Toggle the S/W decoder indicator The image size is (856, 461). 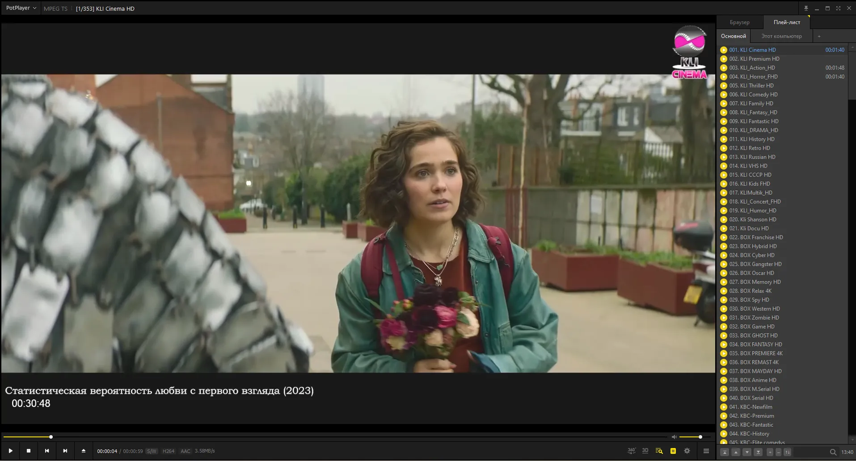tap(152, 451)
